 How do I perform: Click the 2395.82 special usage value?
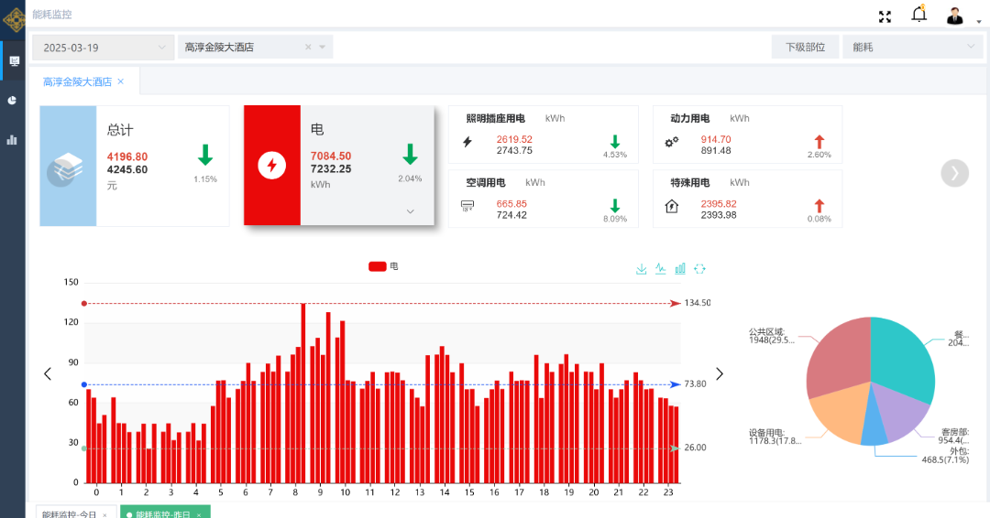point(719,203)
